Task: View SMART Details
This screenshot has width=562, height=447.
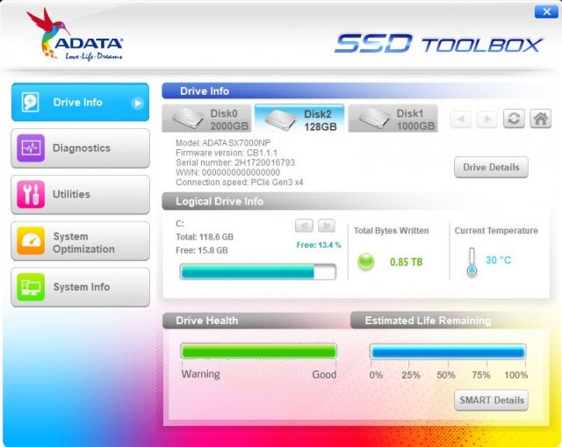Action: point(491,400)
